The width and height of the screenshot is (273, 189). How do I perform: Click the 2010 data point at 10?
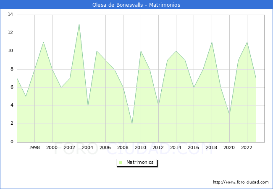click(141, 51)
